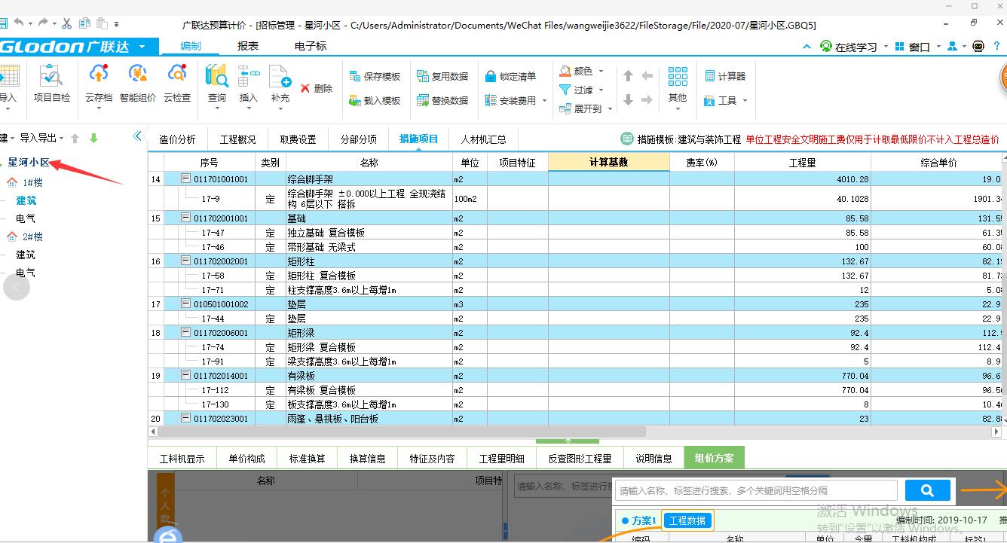Click the blue search magnifier button
Screen dimensions: 1007x543
tap(928, 490)
